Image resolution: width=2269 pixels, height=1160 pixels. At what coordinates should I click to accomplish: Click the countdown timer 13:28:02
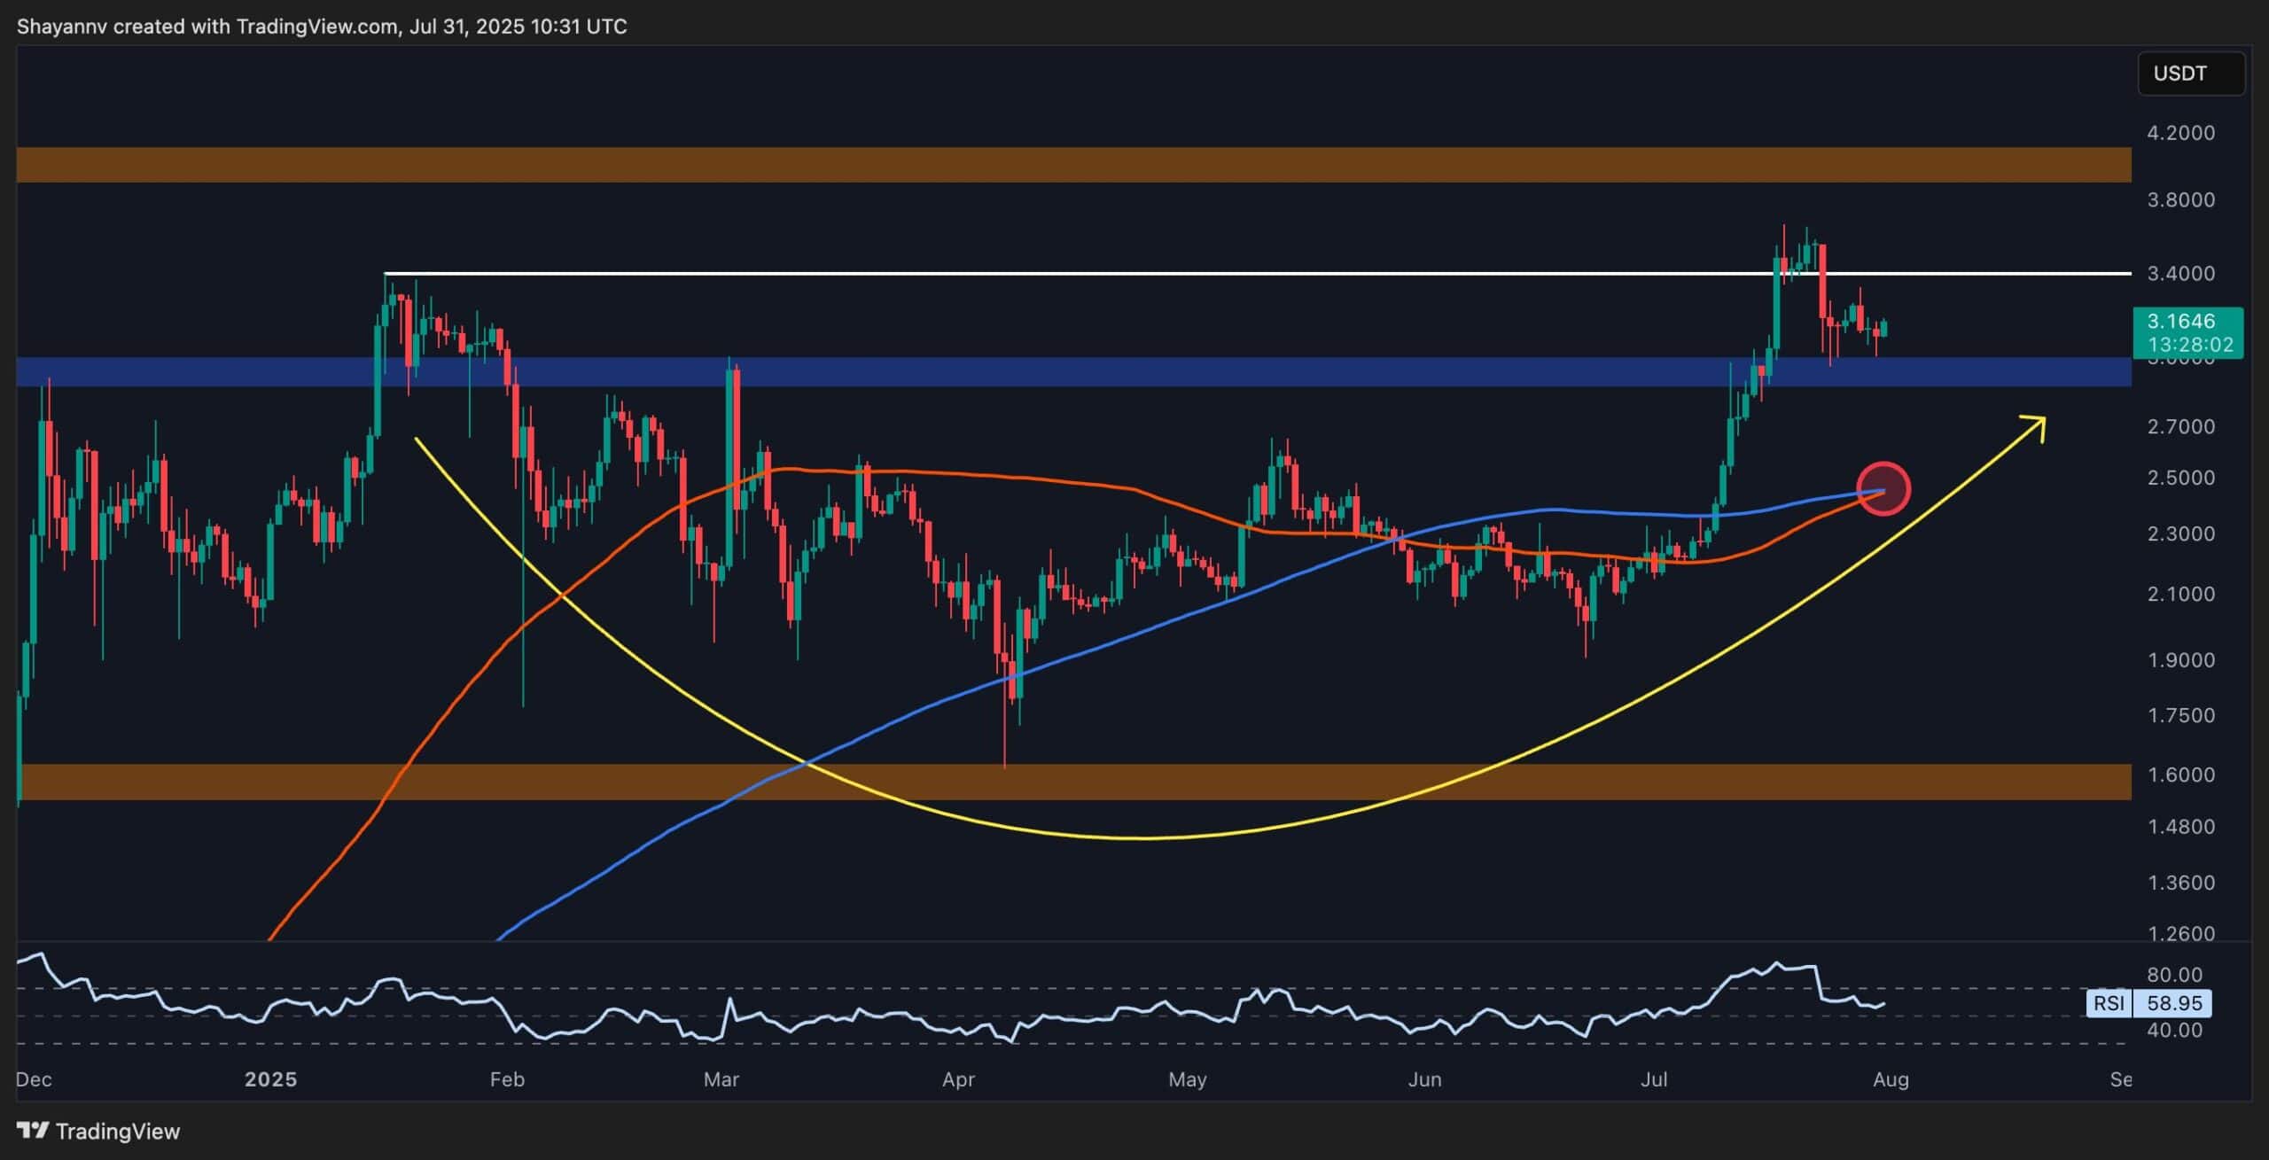pos(2188,347)
